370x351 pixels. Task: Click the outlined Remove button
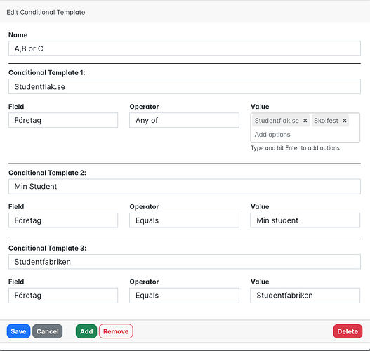point(116,331)
